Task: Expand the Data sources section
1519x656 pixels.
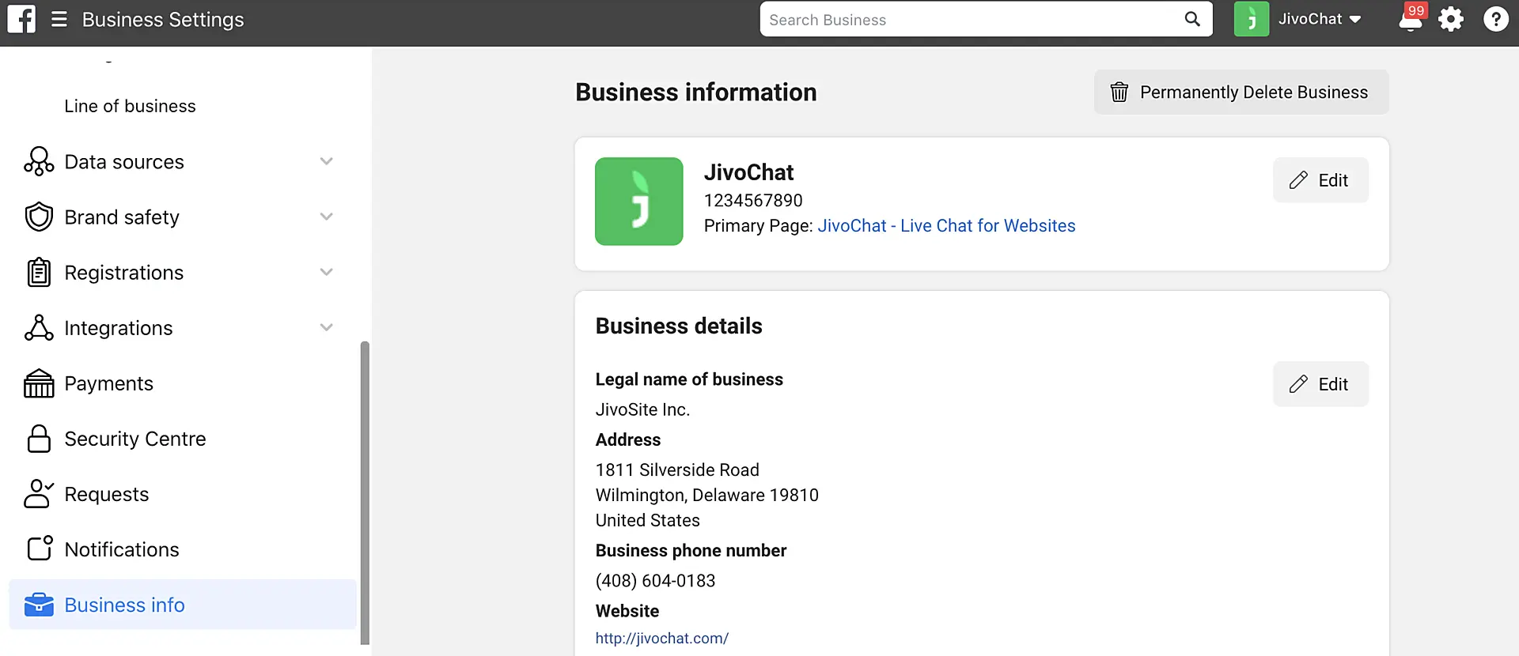Action: [x=326, y=162]
